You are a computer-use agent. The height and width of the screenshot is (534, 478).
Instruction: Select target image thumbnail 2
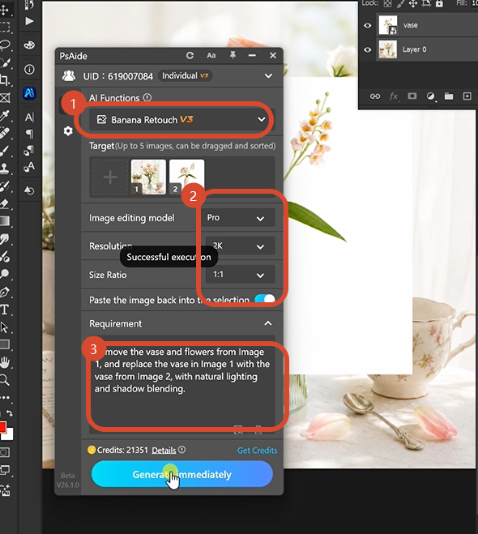click(187, 177)
